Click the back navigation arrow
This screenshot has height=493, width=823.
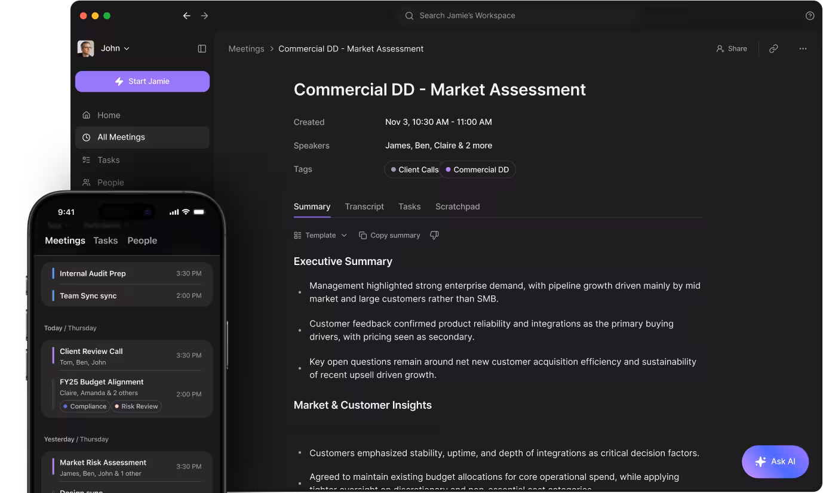tap(186, 16)
